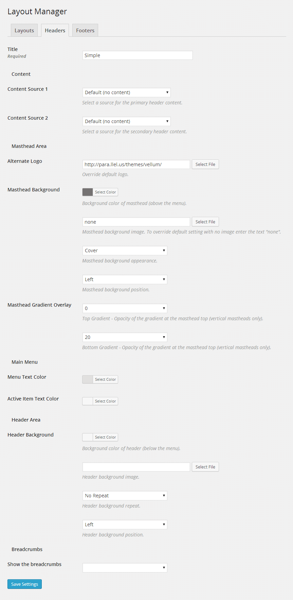Click Select File for Alternate Logo

[205, 165]
